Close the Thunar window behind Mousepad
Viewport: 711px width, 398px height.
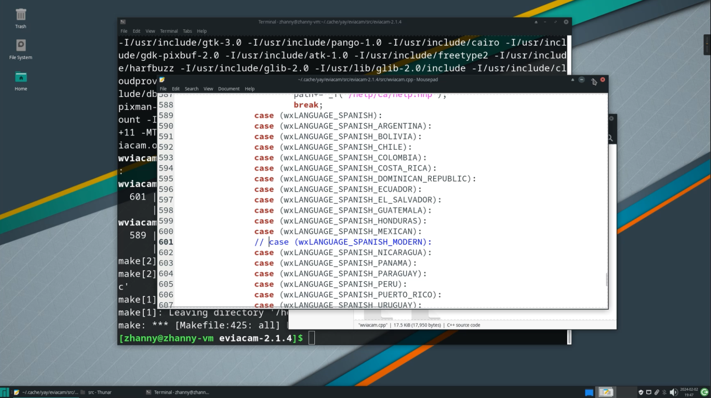coord(611,119)
